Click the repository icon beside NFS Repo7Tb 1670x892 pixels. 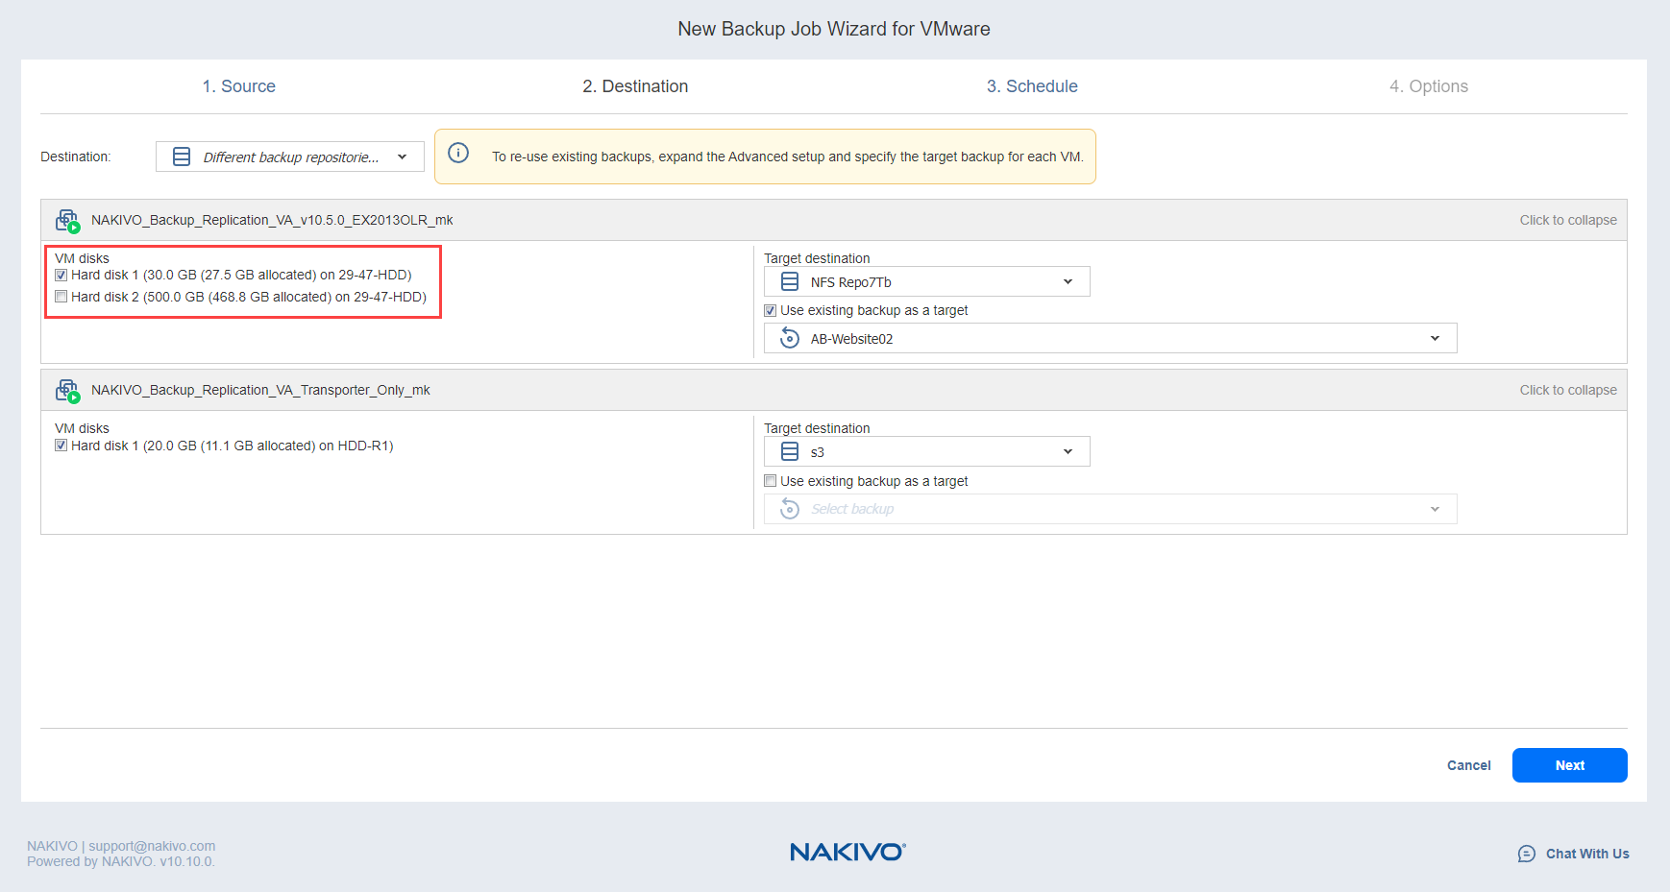(790, 282)
